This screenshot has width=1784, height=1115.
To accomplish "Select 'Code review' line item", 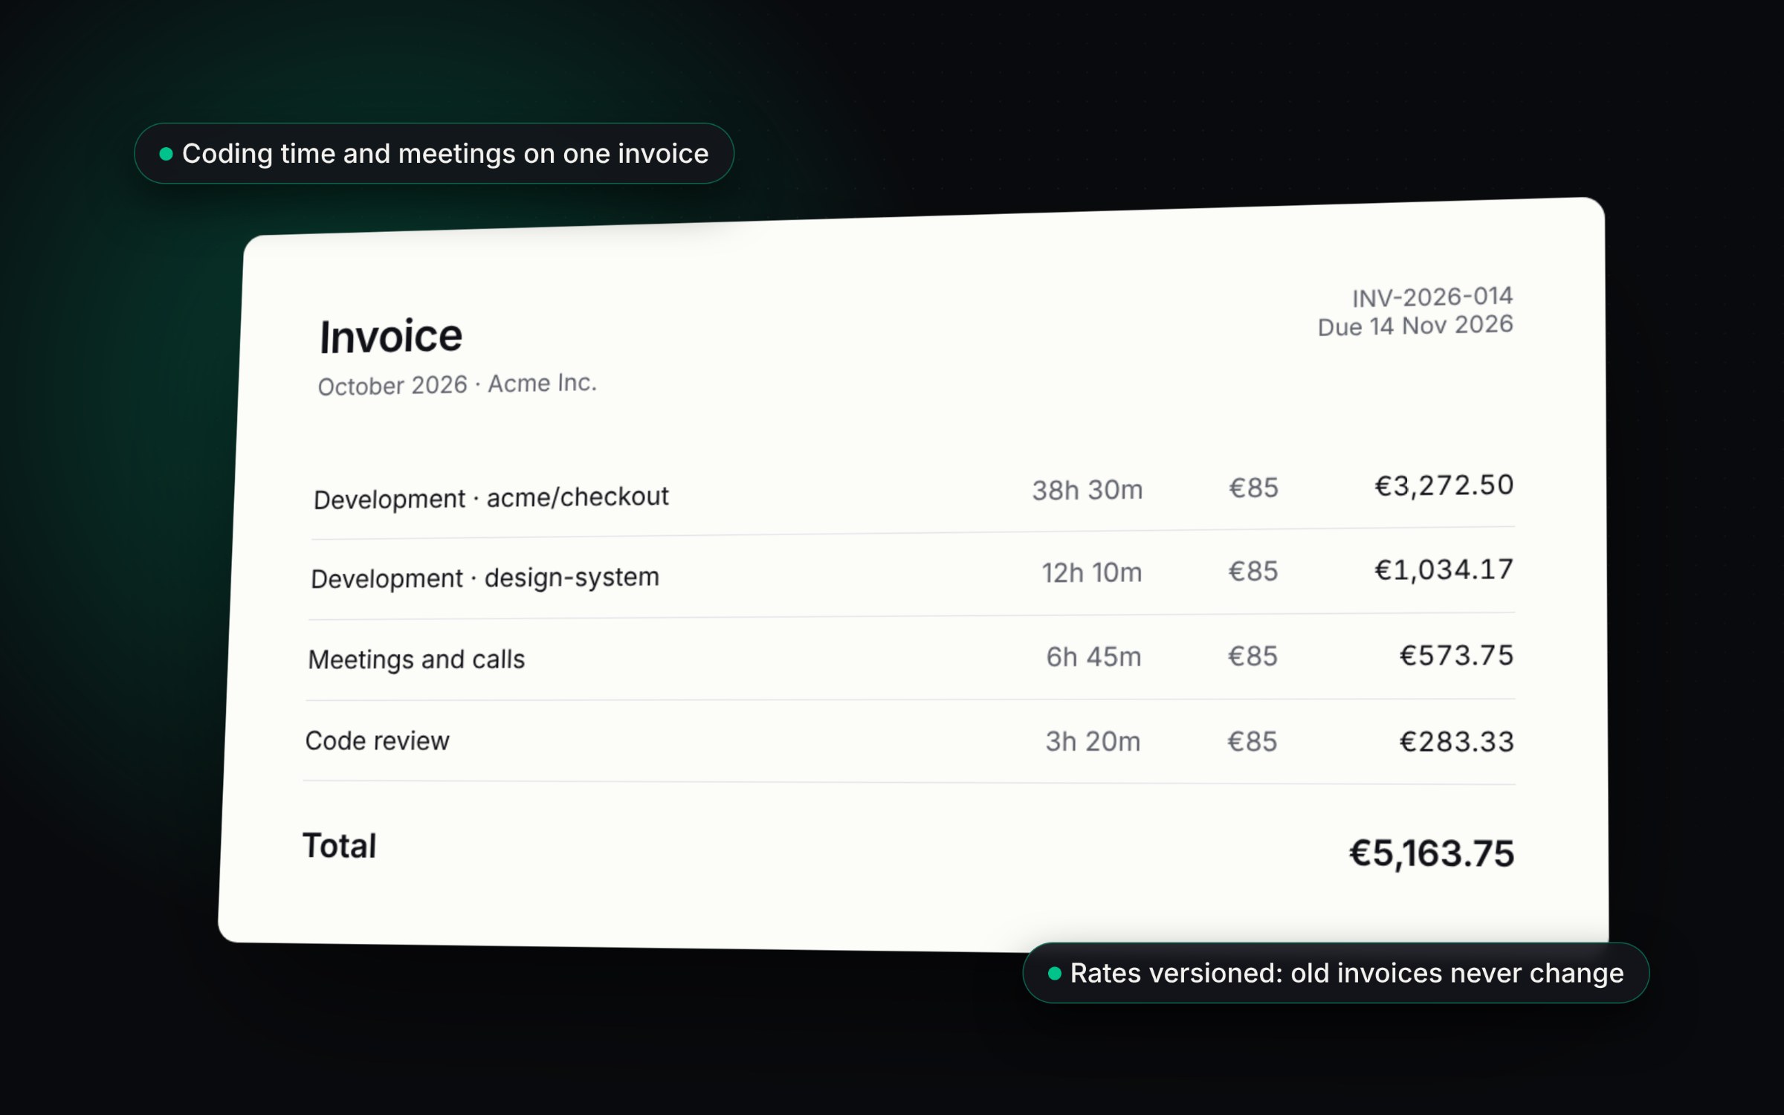I will tap(378, 740).
